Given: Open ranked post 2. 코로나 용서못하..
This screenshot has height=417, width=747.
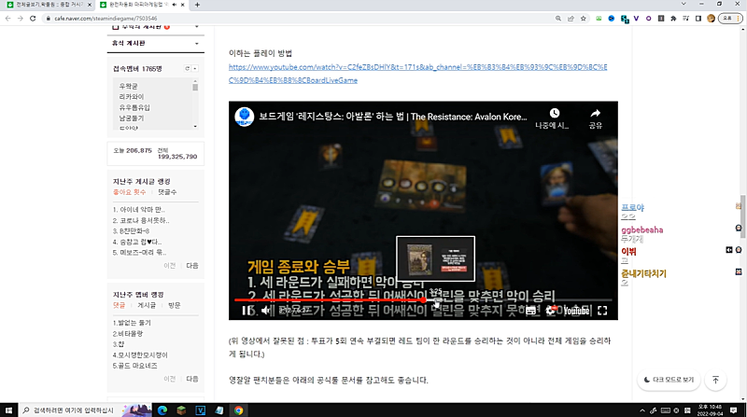Looking at the screenshot, I should click(x=141, y=220).
